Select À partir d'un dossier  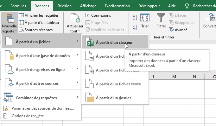(x=115, y=98)
